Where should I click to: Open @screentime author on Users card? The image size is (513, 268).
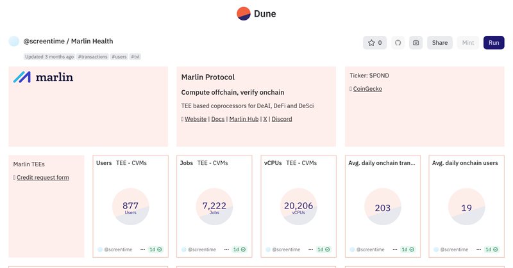(118, 249)
